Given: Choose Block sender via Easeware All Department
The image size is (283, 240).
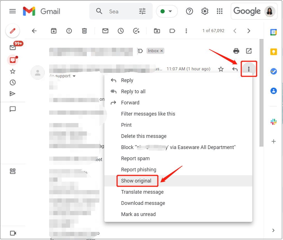Looking at the screenshot, I should [x=178, y=147].
